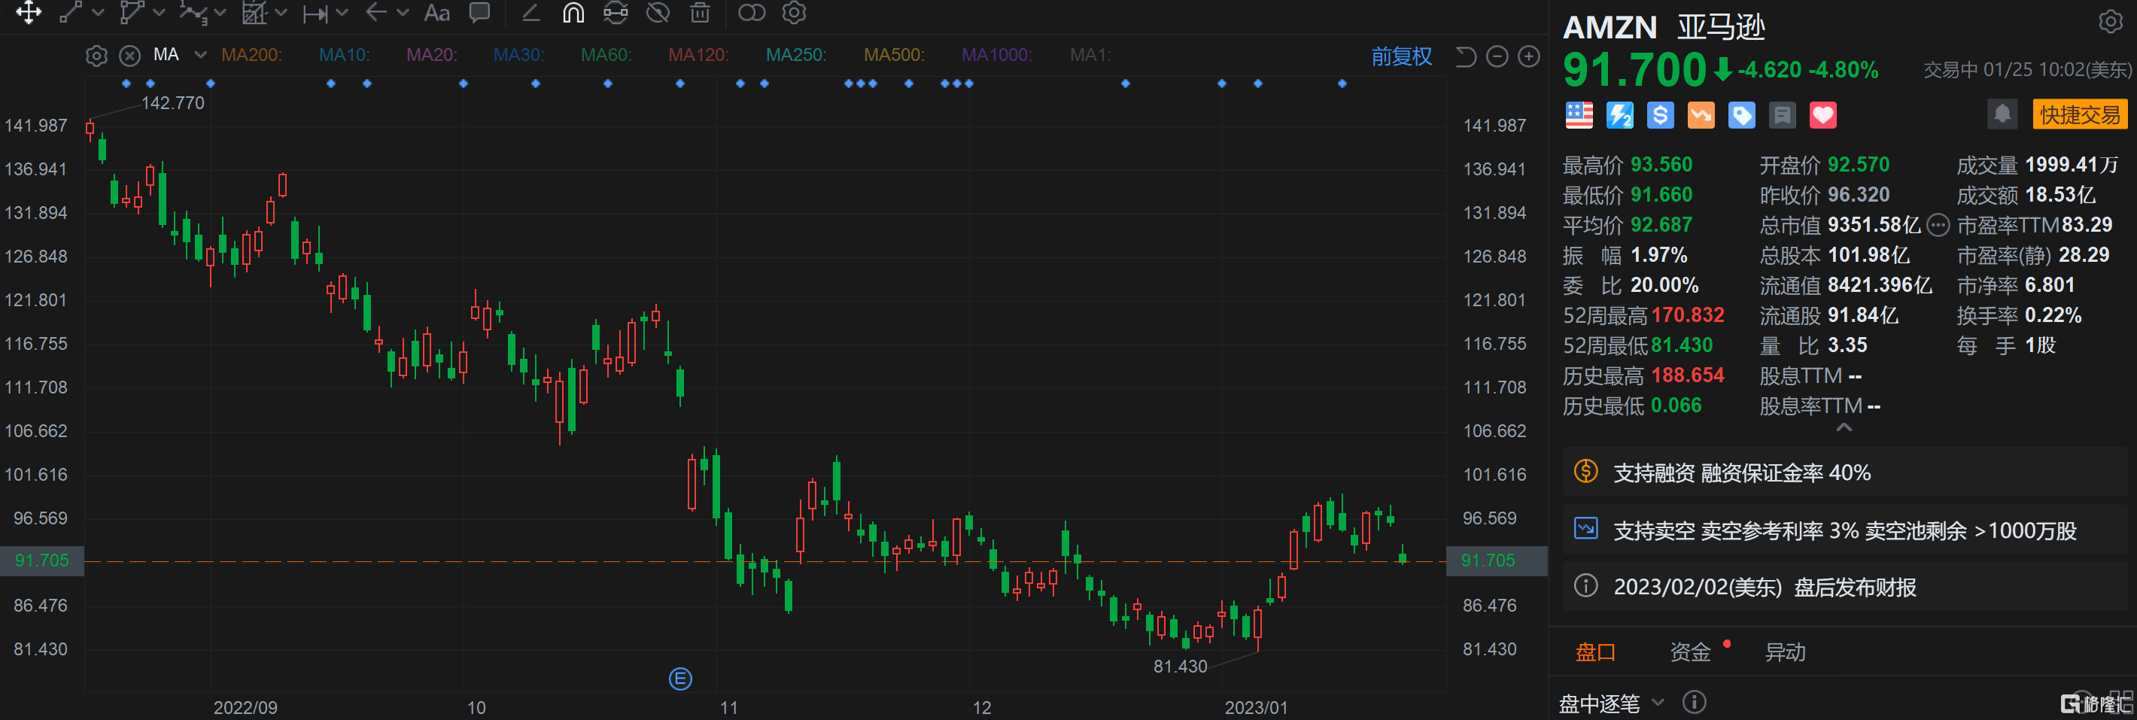
Task: Select the Fibonacci retracement grid tool
Action: [254, 13]
